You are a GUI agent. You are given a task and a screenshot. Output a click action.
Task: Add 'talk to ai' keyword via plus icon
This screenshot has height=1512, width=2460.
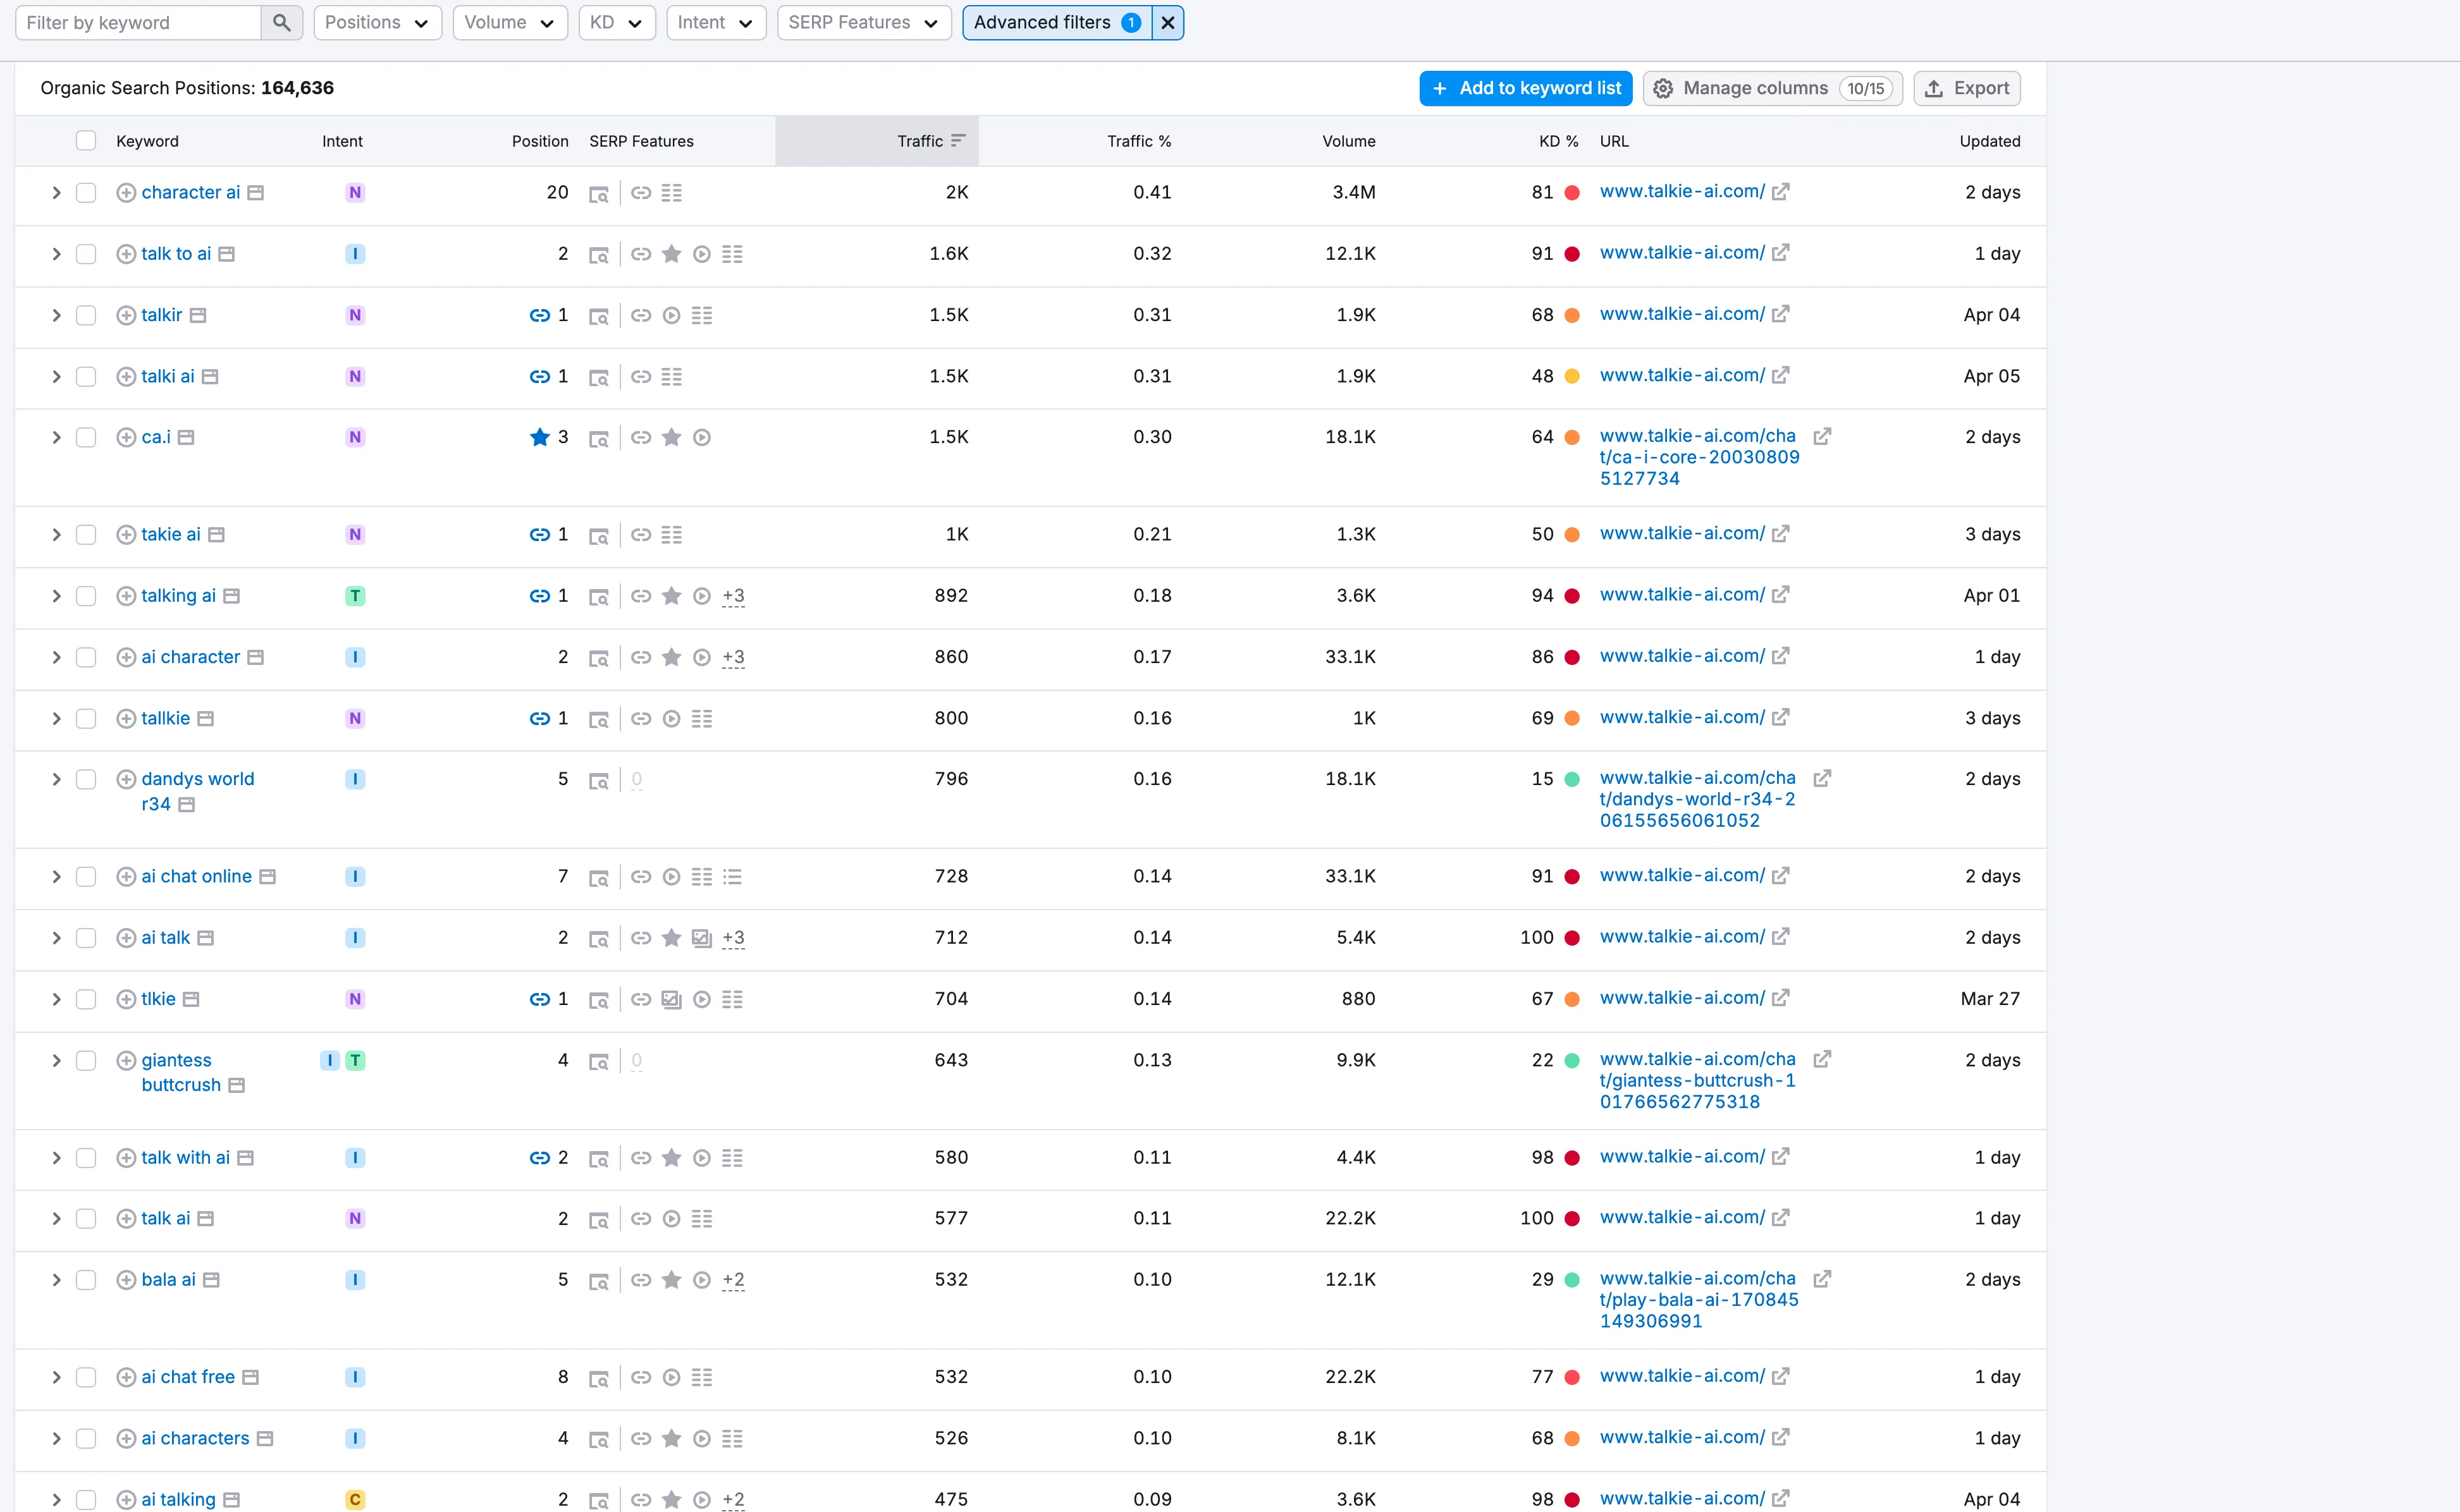126,254
